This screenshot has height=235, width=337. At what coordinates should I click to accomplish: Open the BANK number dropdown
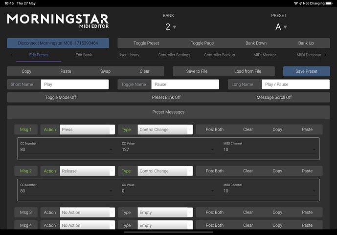click(x=171, y=27)
